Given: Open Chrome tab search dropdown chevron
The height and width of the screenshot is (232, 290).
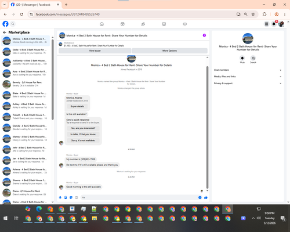Looking at the screenshot, I should coord(5,5).
